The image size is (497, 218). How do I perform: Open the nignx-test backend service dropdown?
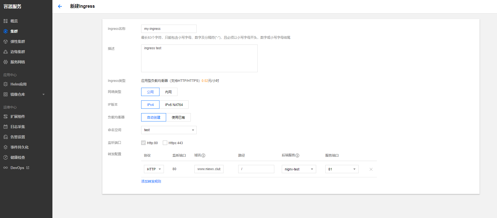[x=299, y=169]
